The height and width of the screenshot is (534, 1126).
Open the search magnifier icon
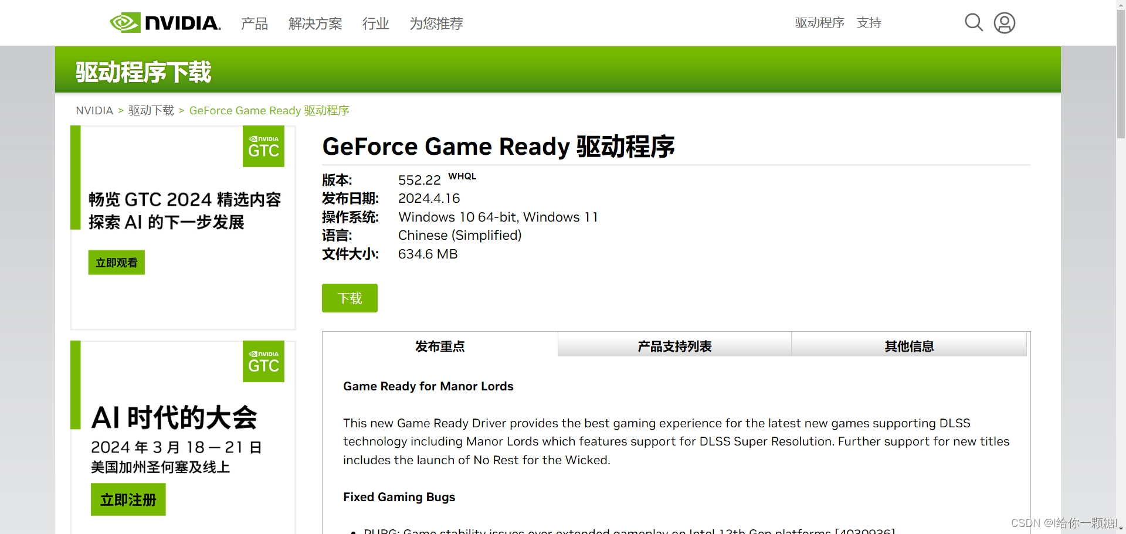974,23
